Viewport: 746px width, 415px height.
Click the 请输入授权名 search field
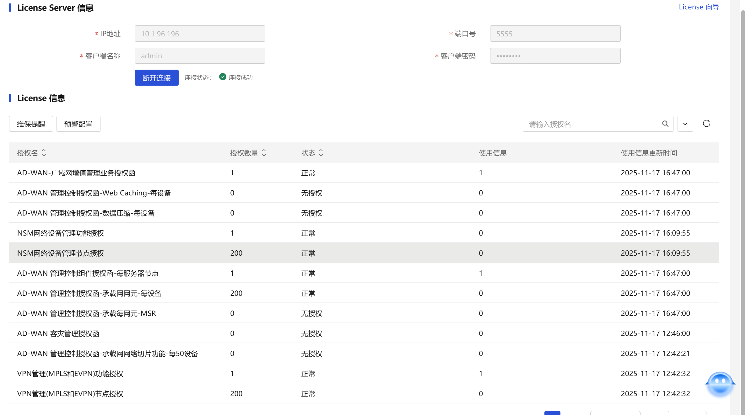coord(592,124)
